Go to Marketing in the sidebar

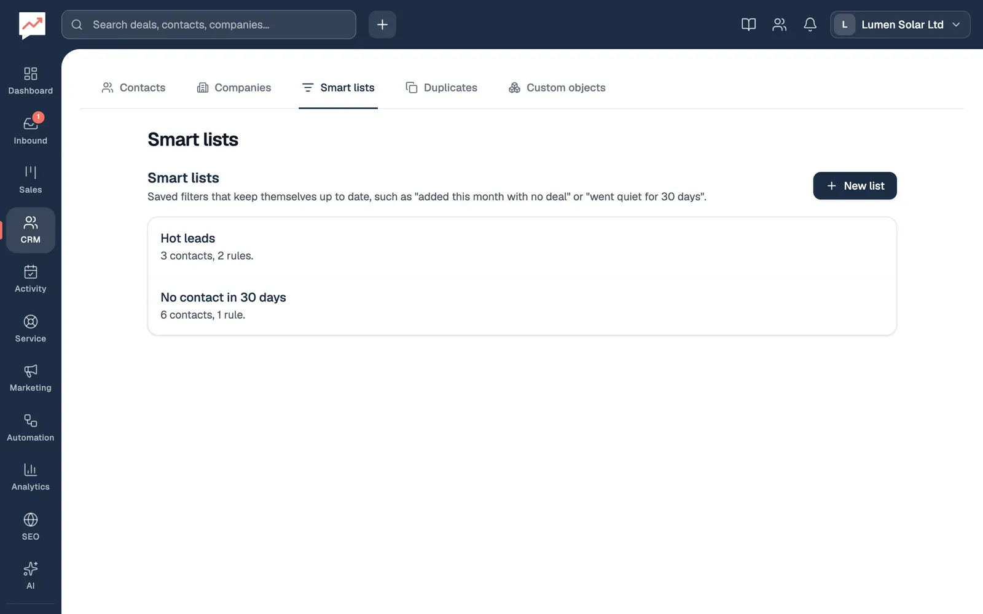(30, 378)
